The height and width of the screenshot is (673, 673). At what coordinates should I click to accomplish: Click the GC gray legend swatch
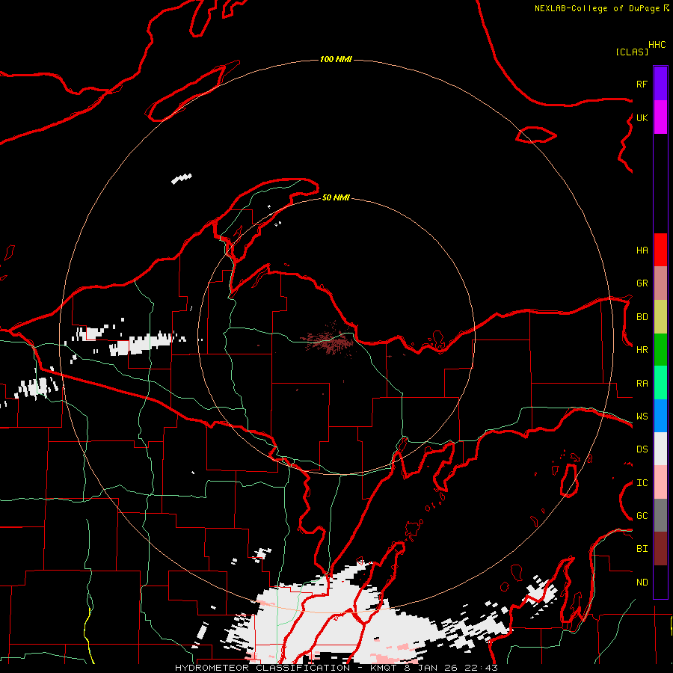coord(660,515)
